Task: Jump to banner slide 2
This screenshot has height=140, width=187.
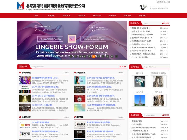Action: pyautogui.click(x=76, y=57)
